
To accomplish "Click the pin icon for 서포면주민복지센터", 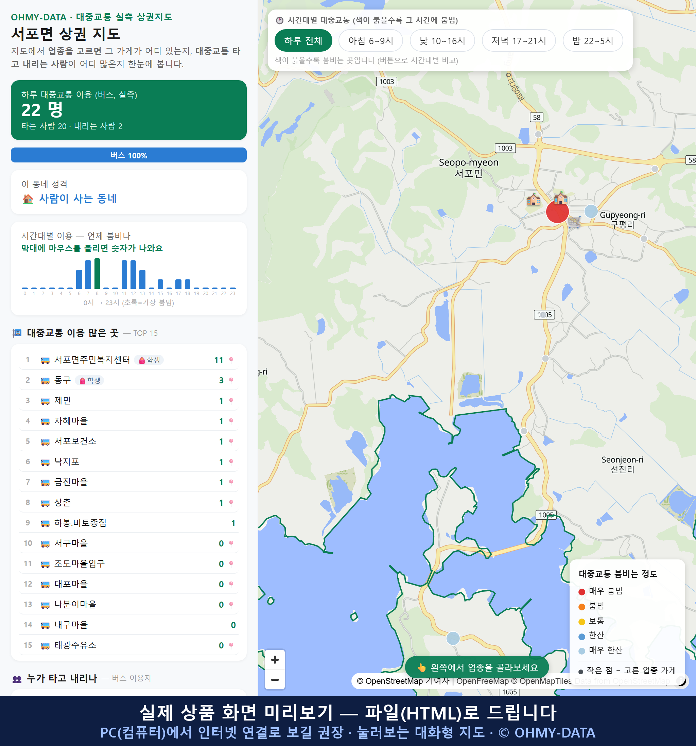I will pos(231,360).
